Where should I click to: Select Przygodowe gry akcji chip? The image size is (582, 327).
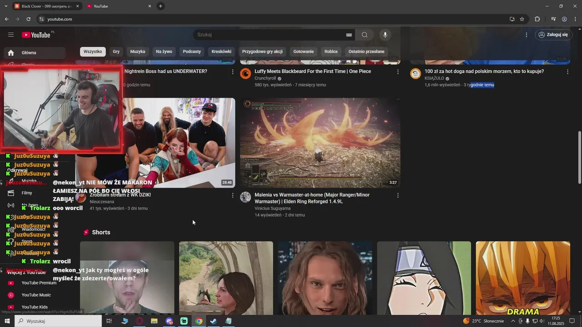coord(262,52)
